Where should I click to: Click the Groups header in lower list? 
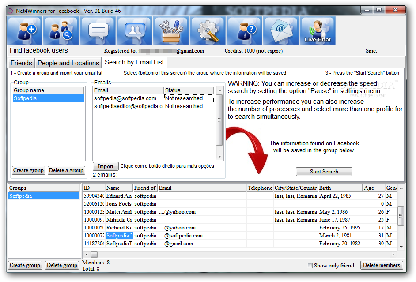[44, 188]
